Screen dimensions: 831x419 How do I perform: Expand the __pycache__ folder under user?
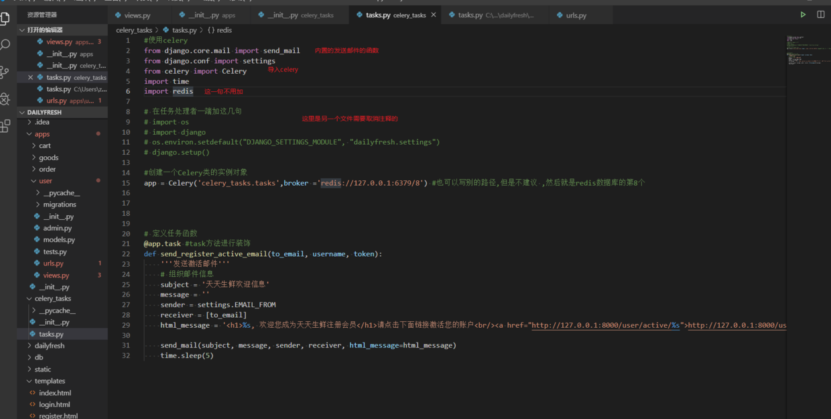pyautogui.click(x=62, y=193)
